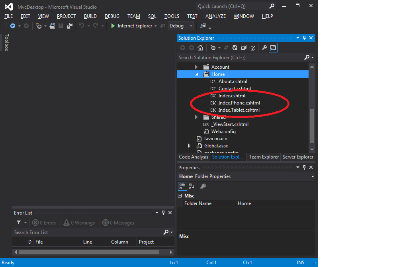Click the Error List filter funnel icon
Screen dimensions: 393x267
pyautogui.click(x=19, y=222)
